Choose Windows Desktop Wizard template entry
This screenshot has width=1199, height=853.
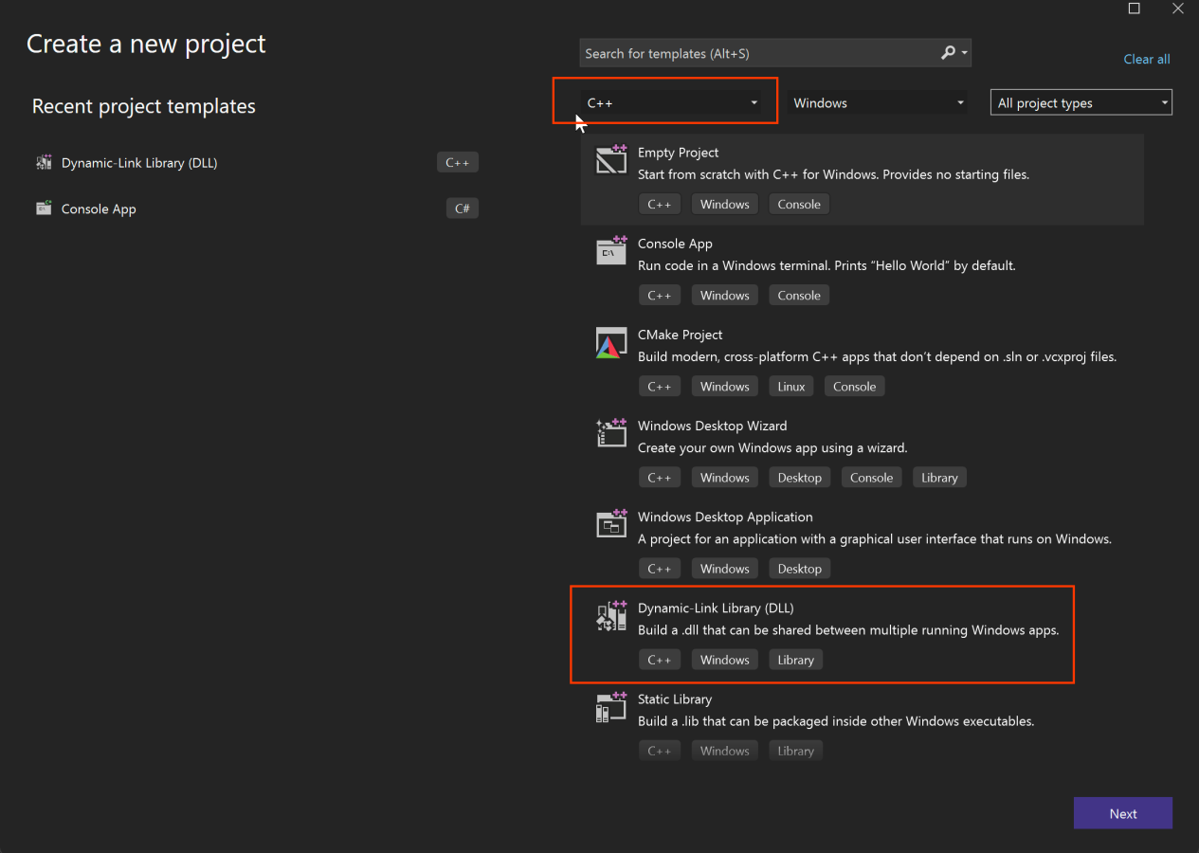[x=712, y=426]
